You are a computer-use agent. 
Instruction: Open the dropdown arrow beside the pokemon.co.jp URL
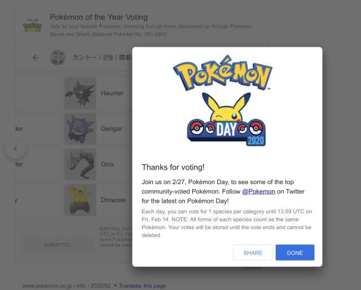click(115, 285)
